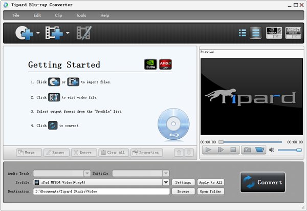Screen dimensions: 307x211
Task: Maximize the Tipard Blu-ray Converter window
Action: (x=296, y=5)
